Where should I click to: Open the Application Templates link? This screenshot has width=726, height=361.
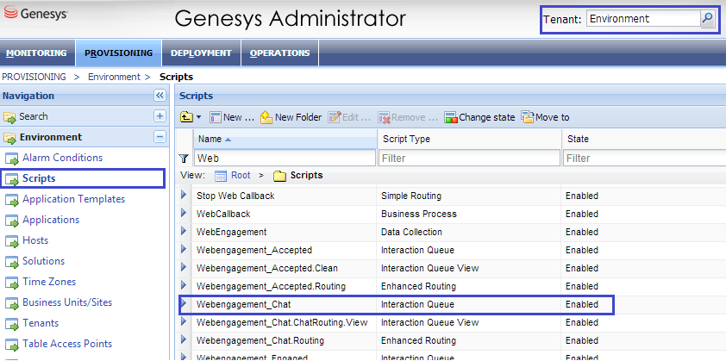click(x=73, y=199)
